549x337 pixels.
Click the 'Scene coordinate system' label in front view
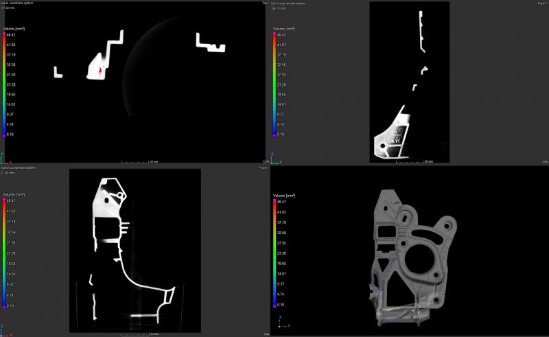17,167
